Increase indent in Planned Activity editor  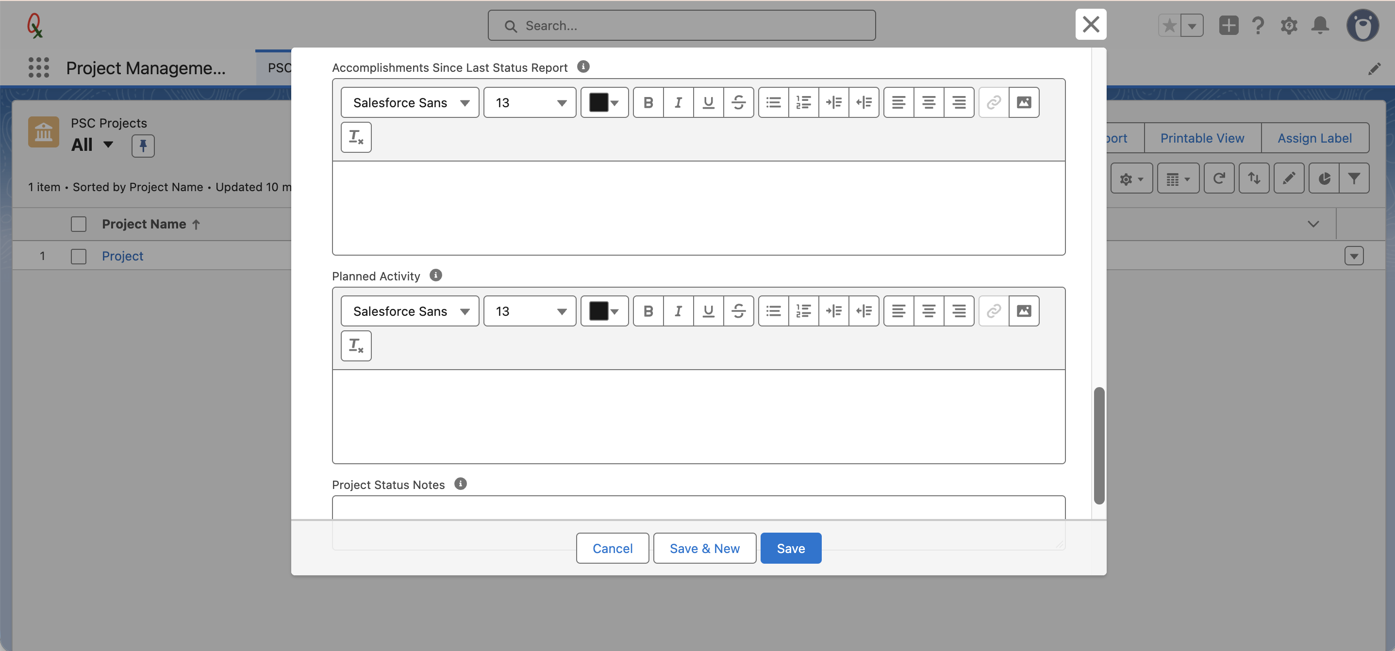click(834, 311)
